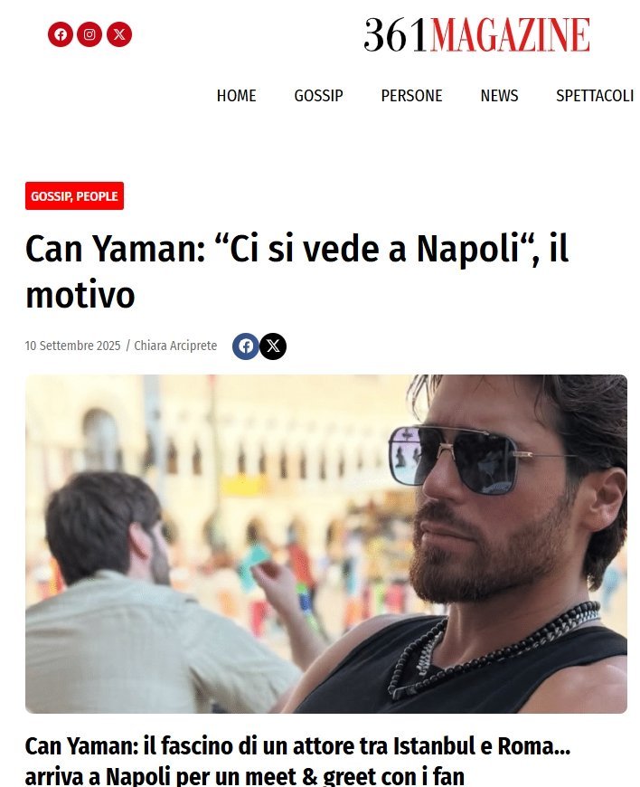Navigate to the SPETTACOLI section
640x787 pixels.
(x=595, y=95)
